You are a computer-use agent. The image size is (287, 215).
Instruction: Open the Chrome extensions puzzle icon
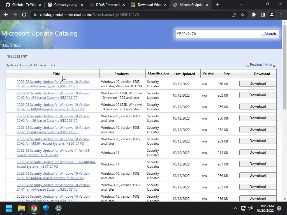coord(254,15)
